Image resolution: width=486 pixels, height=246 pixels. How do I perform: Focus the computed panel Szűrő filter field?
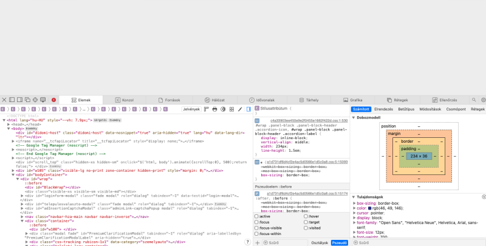click(x=419, y=243)
